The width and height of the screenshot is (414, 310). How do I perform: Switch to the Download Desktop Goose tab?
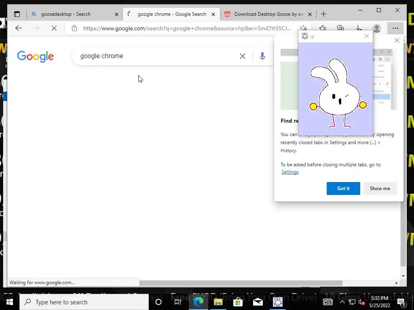point(269,14)
